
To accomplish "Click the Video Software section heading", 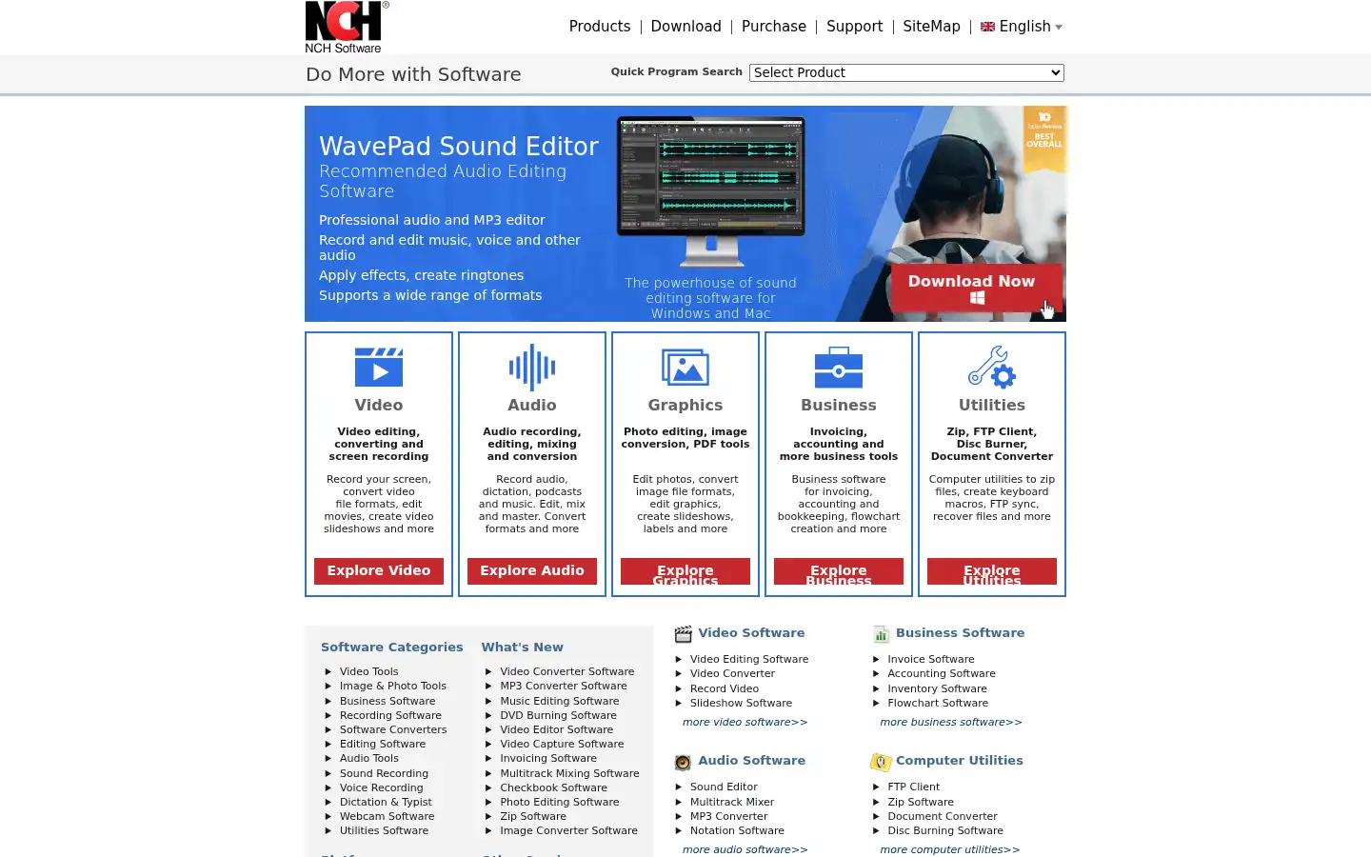I will coord(751,633).
